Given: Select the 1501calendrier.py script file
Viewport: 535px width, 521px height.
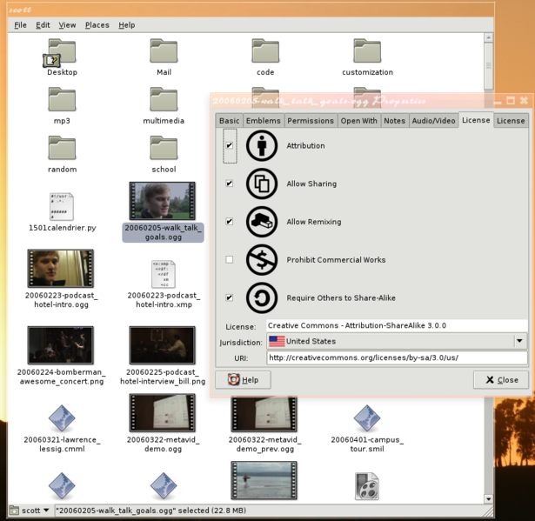Looking at the screenshot, I should coord(62,206).
